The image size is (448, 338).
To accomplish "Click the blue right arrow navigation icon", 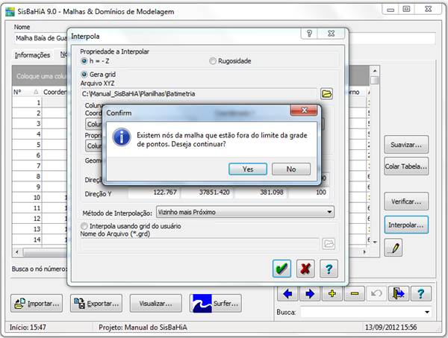I will tap(310, 293).
